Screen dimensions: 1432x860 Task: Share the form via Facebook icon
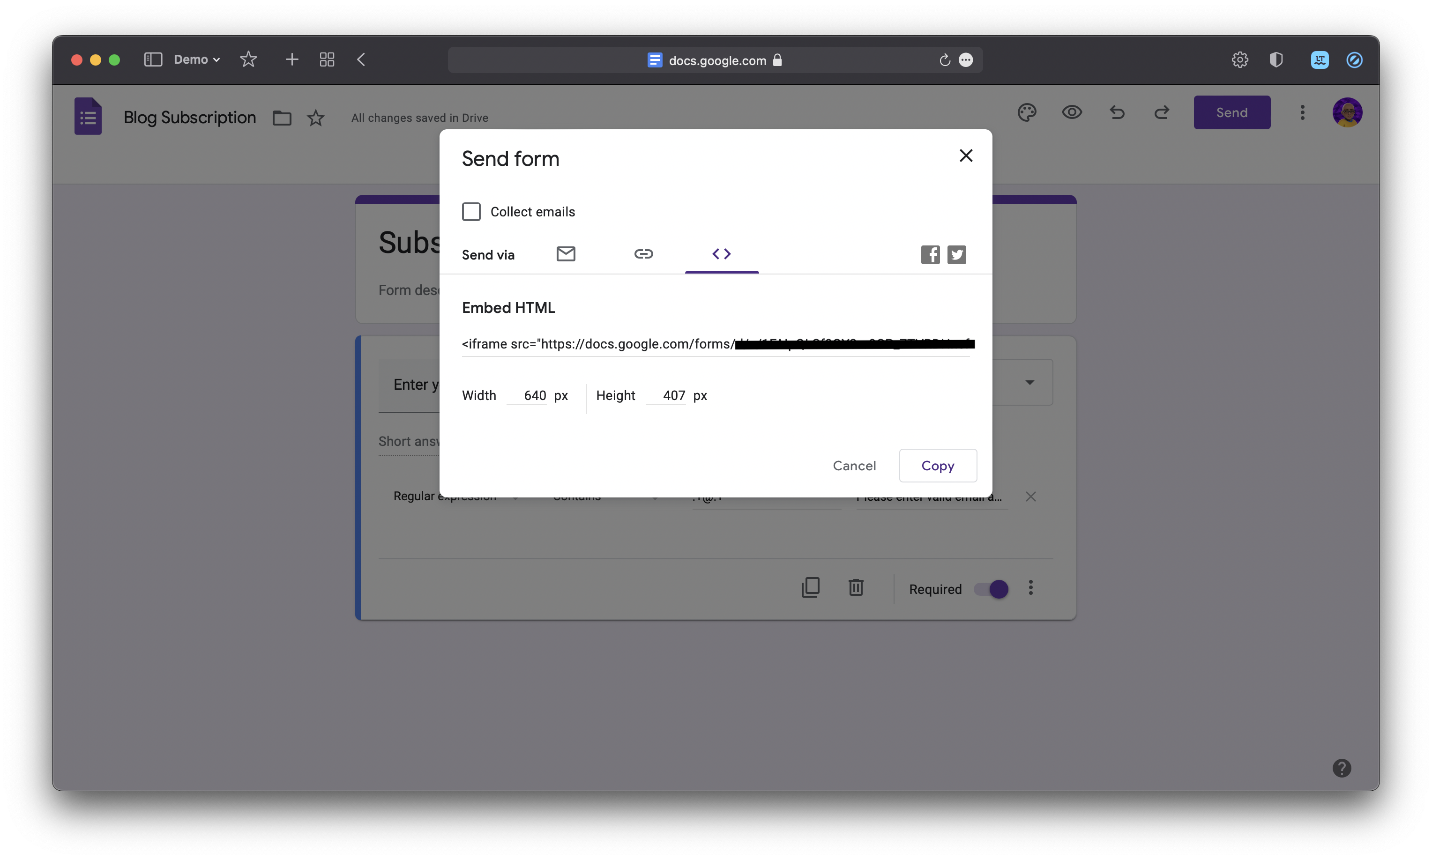pyautogui.click(x=930, y=254)
